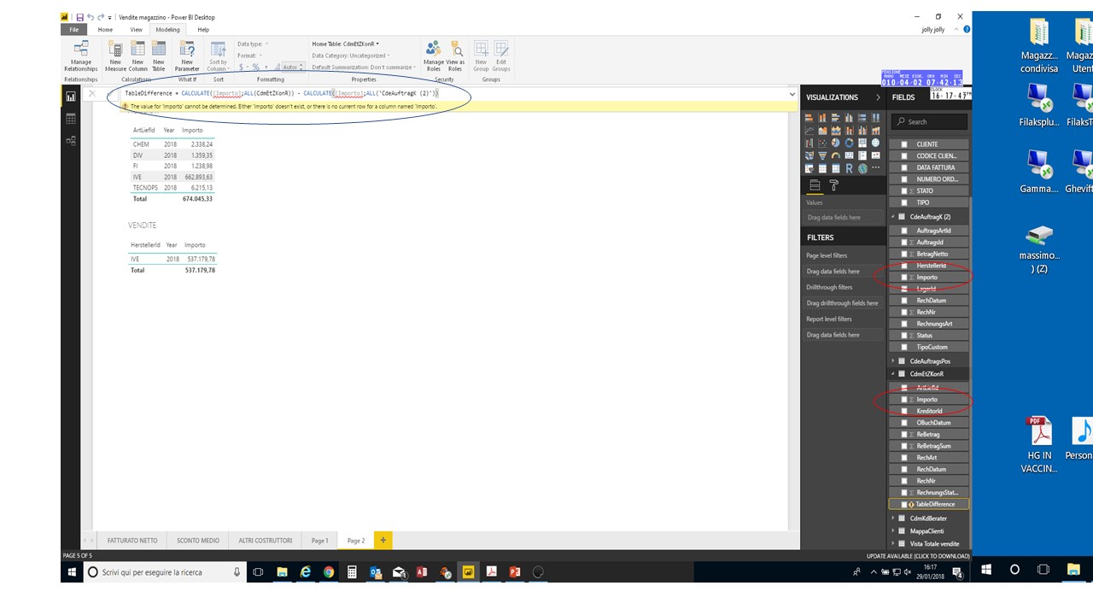Viewport: 1093px width, 615px height.
Task: Open the Home Table dropdown
Action: pyautogui.click(x=346, y=44)
